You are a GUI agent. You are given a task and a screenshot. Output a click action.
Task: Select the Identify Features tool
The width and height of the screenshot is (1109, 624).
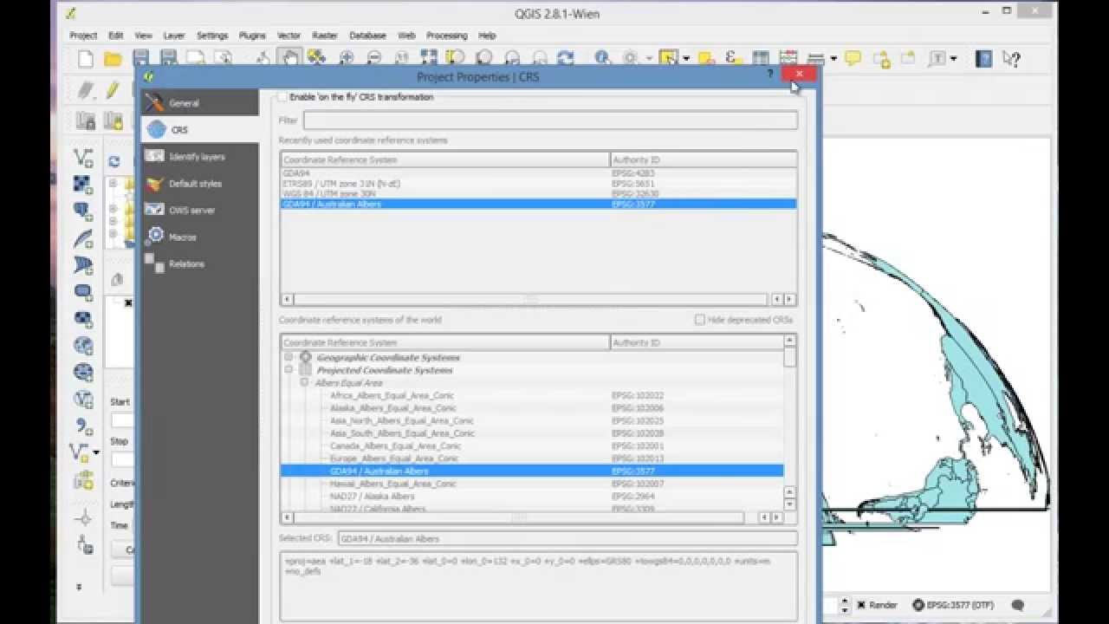603,58
